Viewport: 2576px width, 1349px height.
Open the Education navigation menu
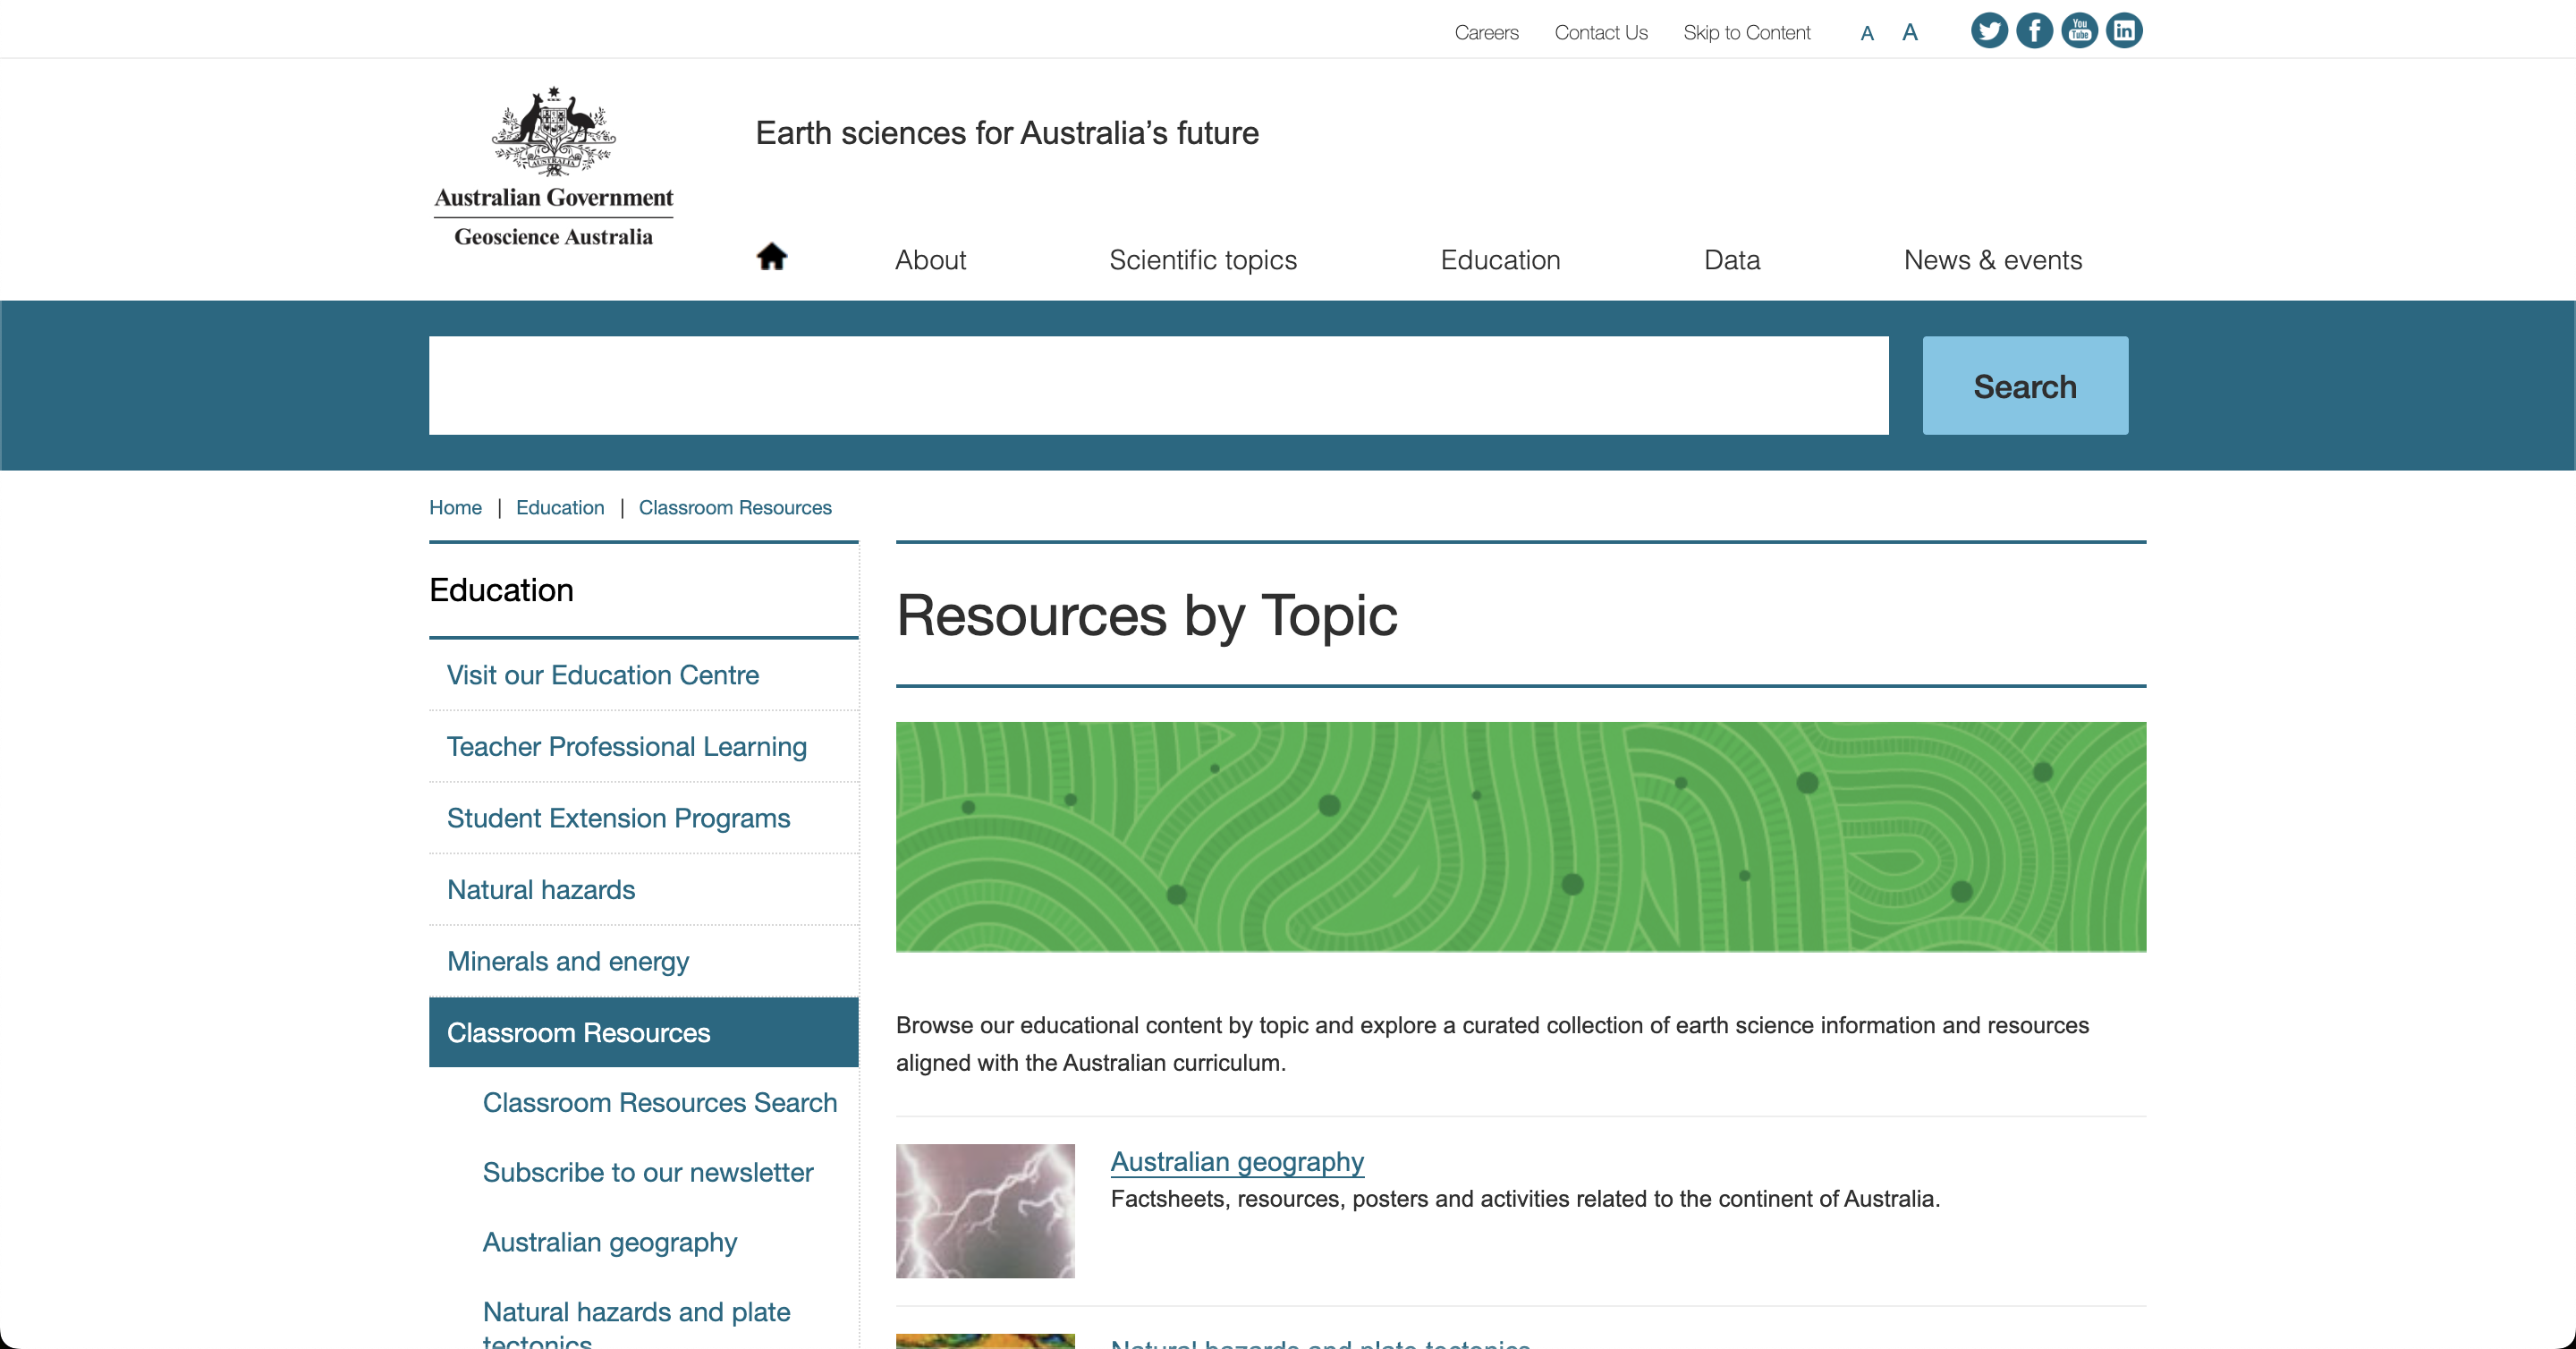coord(1500,260)
